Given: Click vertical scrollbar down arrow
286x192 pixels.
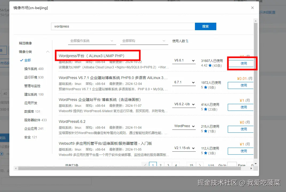Looking at the screenshot, I should click(x=256, y=163).
